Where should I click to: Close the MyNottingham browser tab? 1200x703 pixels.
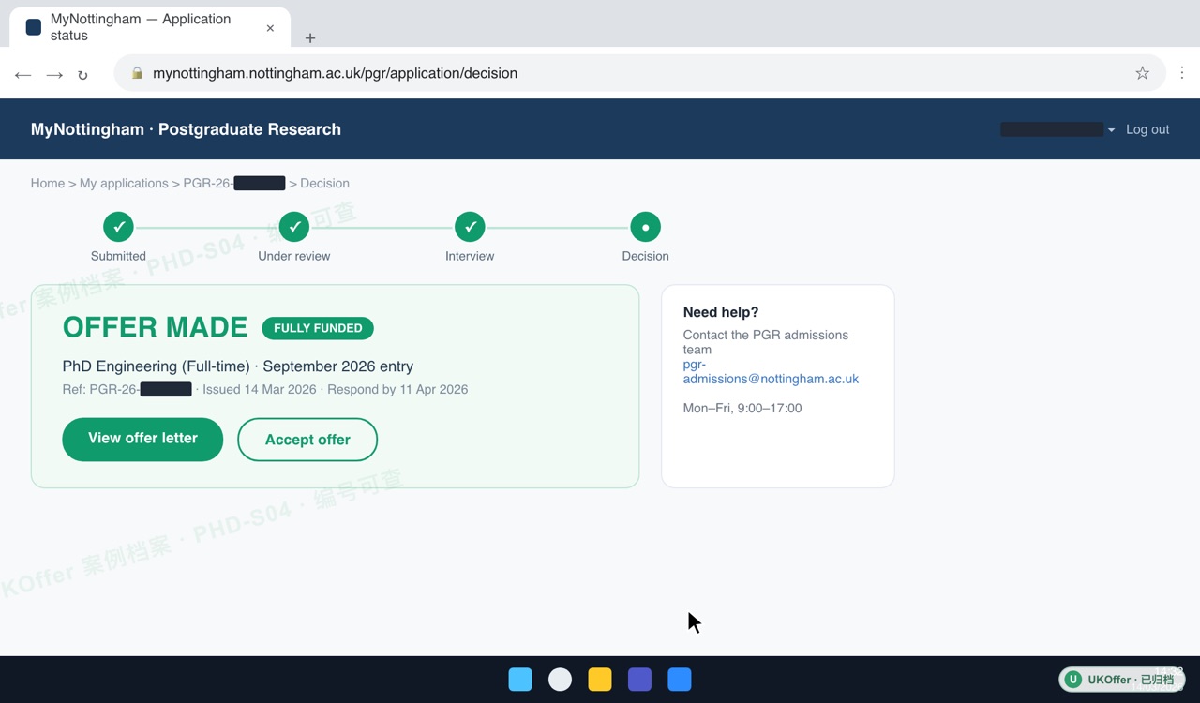(x=270, y=28)
